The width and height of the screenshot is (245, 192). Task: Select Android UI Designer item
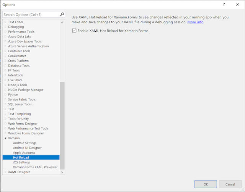[x=27, y=148]
